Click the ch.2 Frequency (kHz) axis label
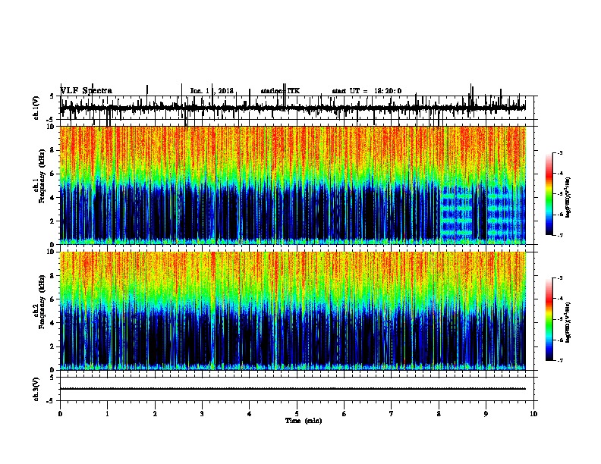The image size is (601, 464). pyautogui.click(x=40, y=302)
